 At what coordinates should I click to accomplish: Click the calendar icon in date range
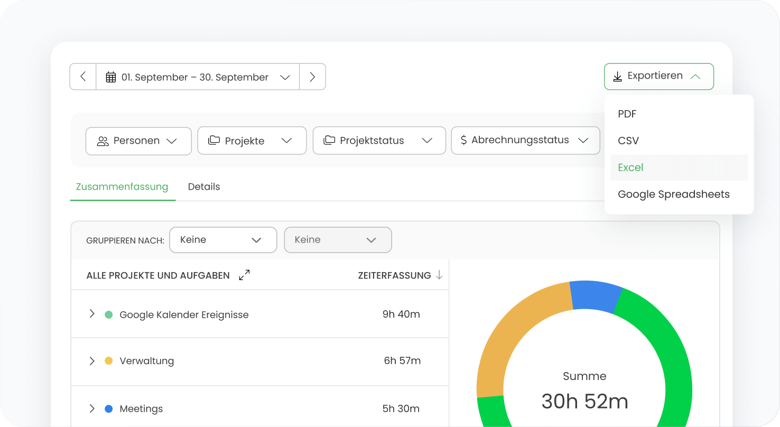coord(111,77)
